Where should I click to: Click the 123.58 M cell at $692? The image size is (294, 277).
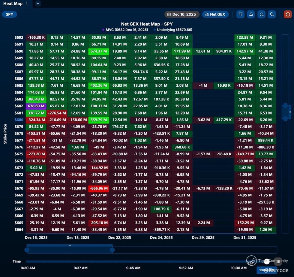pyautogui.click(x=245, y=37)
